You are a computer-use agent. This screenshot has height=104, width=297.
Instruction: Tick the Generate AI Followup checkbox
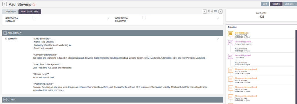point(144,18)
